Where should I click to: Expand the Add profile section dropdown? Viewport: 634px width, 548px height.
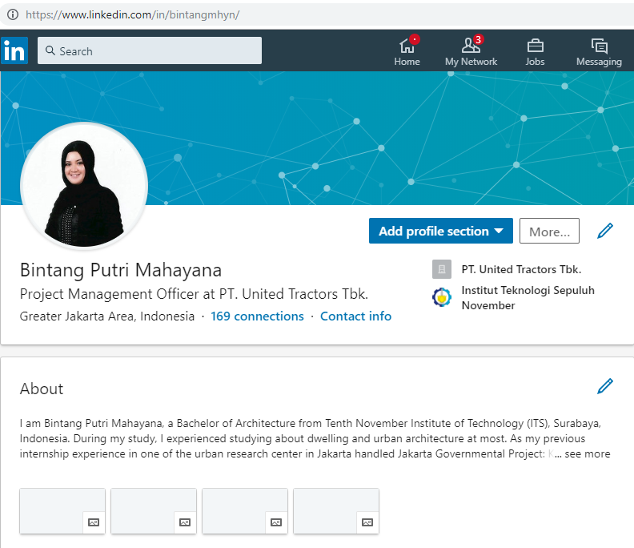pos(441,231)
